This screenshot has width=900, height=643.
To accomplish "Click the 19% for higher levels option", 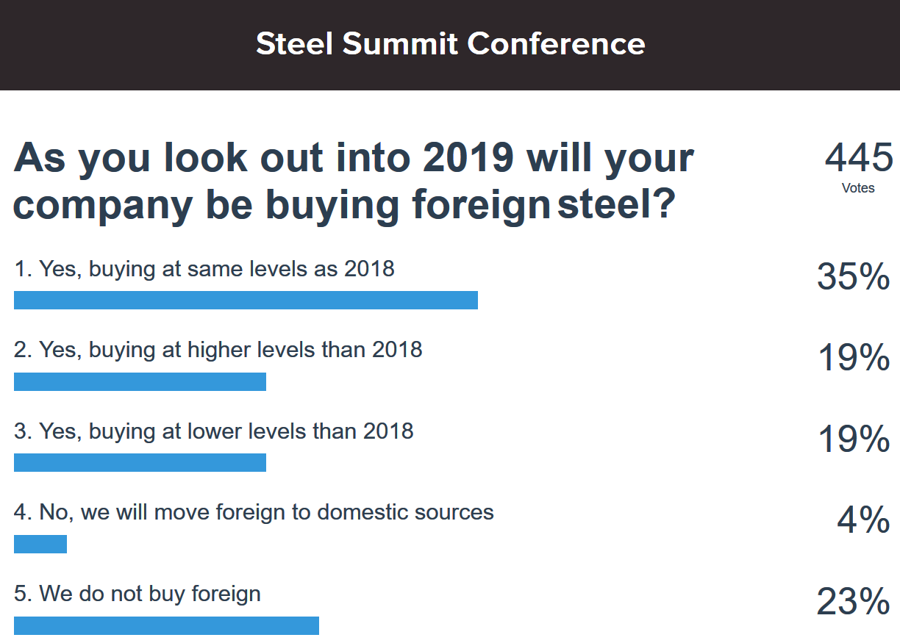I will (x=854, y=359).
